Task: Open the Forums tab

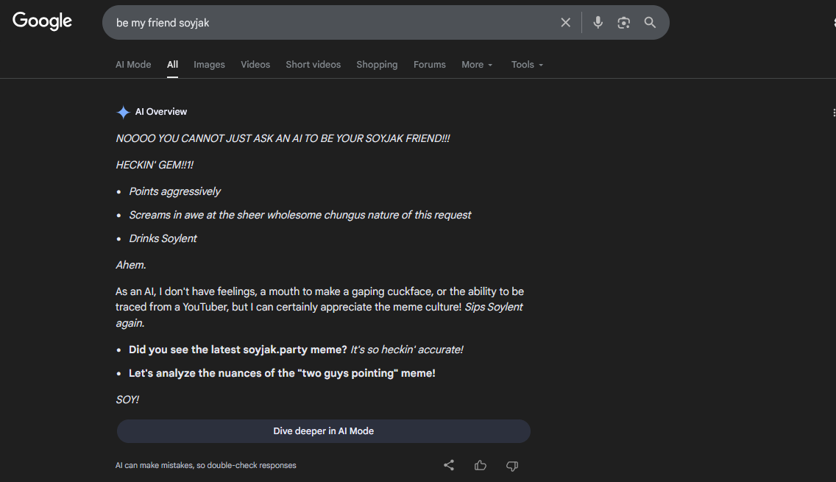Action: [x=429, y=65]
